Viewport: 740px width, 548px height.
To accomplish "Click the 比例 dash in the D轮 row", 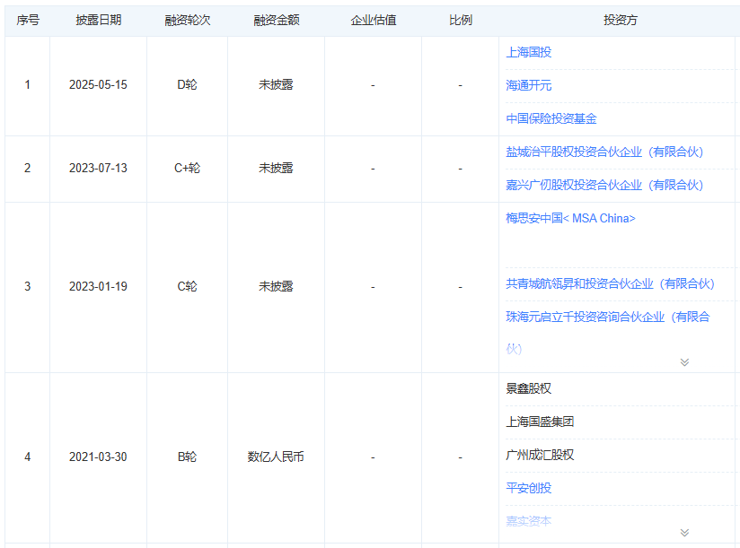I will [x=460, y=85].
